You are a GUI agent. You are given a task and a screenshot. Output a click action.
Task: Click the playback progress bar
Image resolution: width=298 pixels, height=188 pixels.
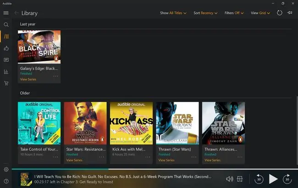(x=155, y=169)
